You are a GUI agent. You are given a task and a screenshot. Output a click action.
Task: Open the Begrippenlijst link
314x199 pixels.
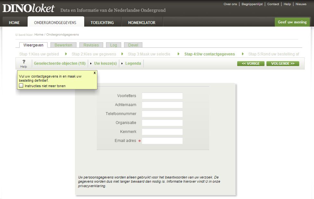click(252, 4)
